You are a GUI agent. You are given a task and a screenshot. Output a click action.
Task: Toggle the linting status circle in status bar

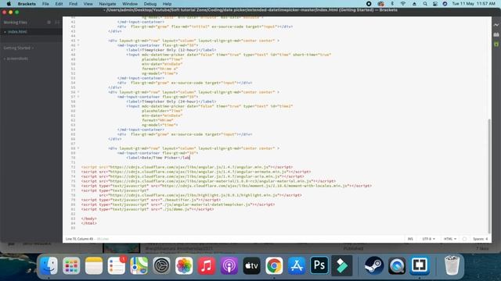[x=464, y=239]
